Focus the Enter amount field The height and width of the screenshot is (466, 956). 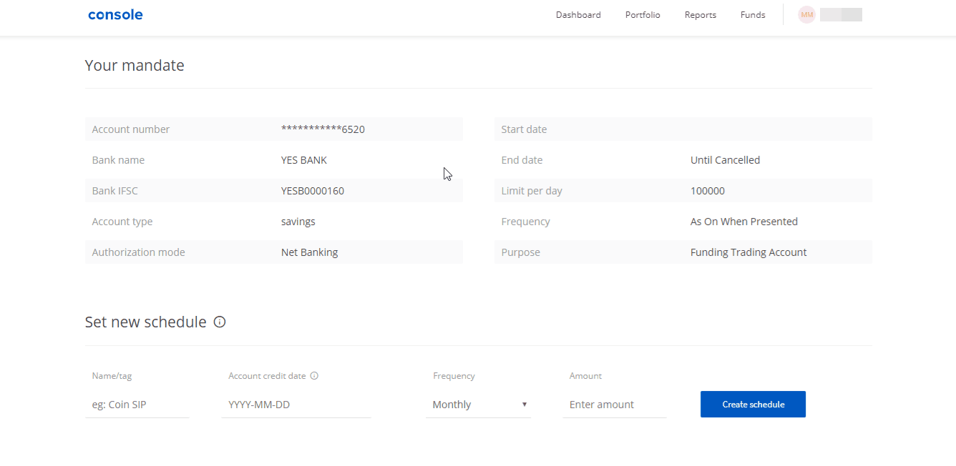pyautogui.click(x=615, y=405)
